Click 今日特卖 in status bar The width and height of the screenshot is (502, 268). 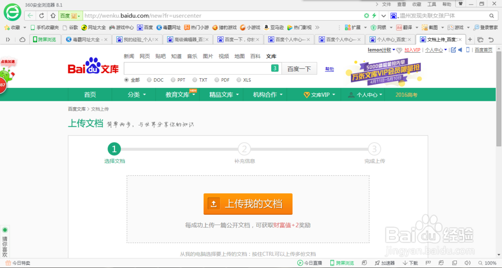coord(18,263)
